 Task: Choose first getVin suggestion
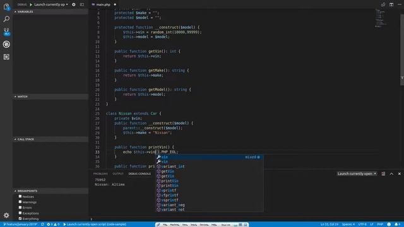[x=209, y=172]
